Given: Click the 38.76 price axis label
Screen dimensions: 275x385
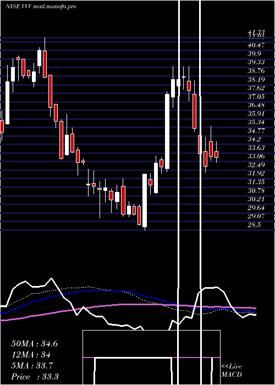Looking at the screenshot, I should click(256, 71).
